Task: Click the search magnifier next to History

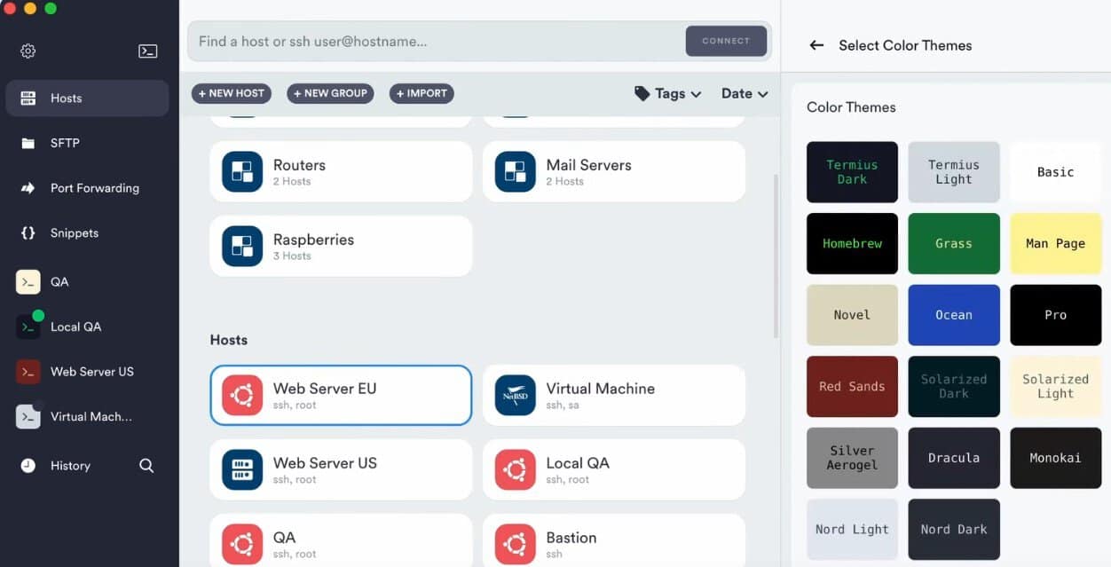Action: coord(146,466)
